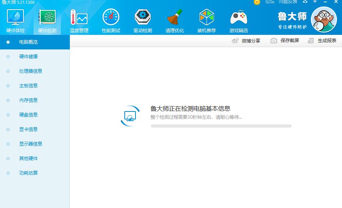Screen dimensions: 342x208
Task: Click the bullet marker beside 显示器信息
Action: click(x=8, y=144)
